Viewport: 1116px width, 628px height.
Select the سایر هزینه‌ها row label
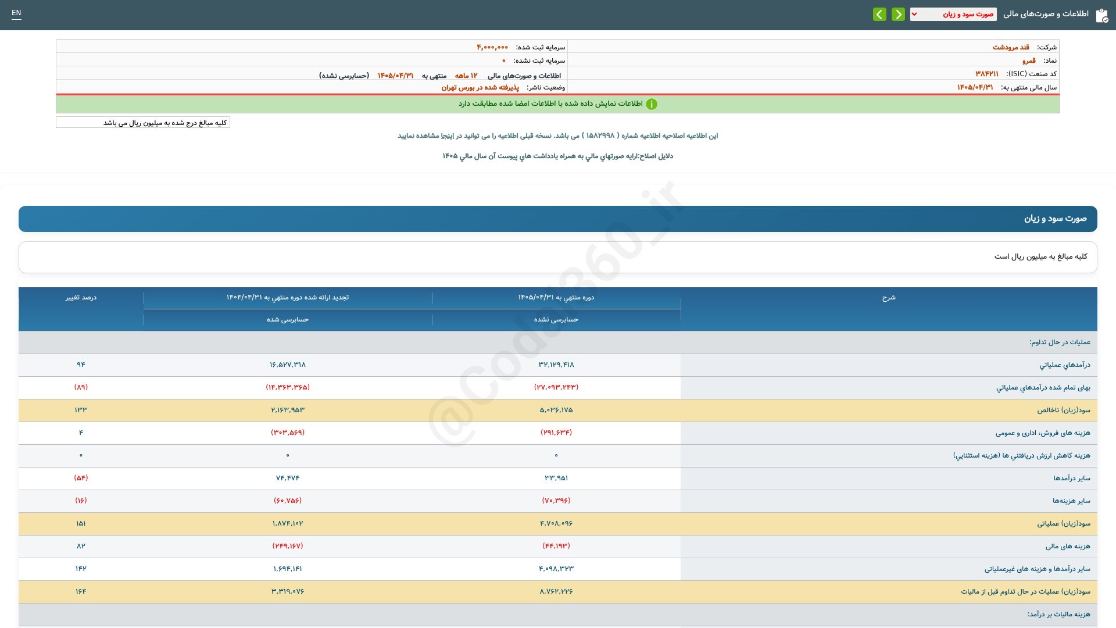pos(1071,501)
